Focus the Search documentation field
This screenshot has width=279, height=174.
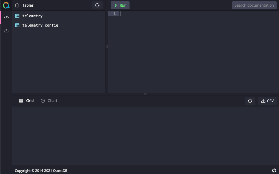coord(254,5)
